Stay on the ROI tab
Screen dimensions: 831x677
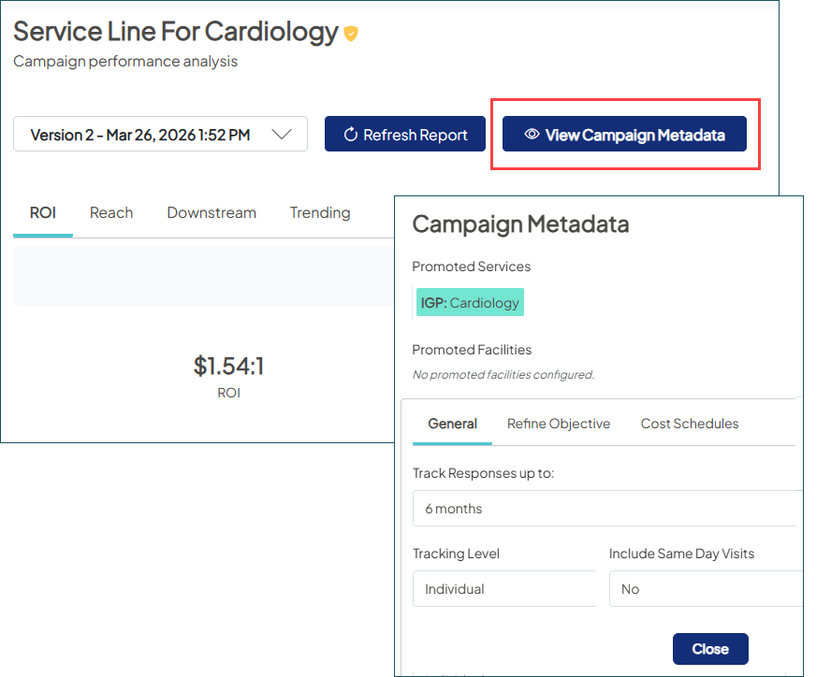(42, 212)
